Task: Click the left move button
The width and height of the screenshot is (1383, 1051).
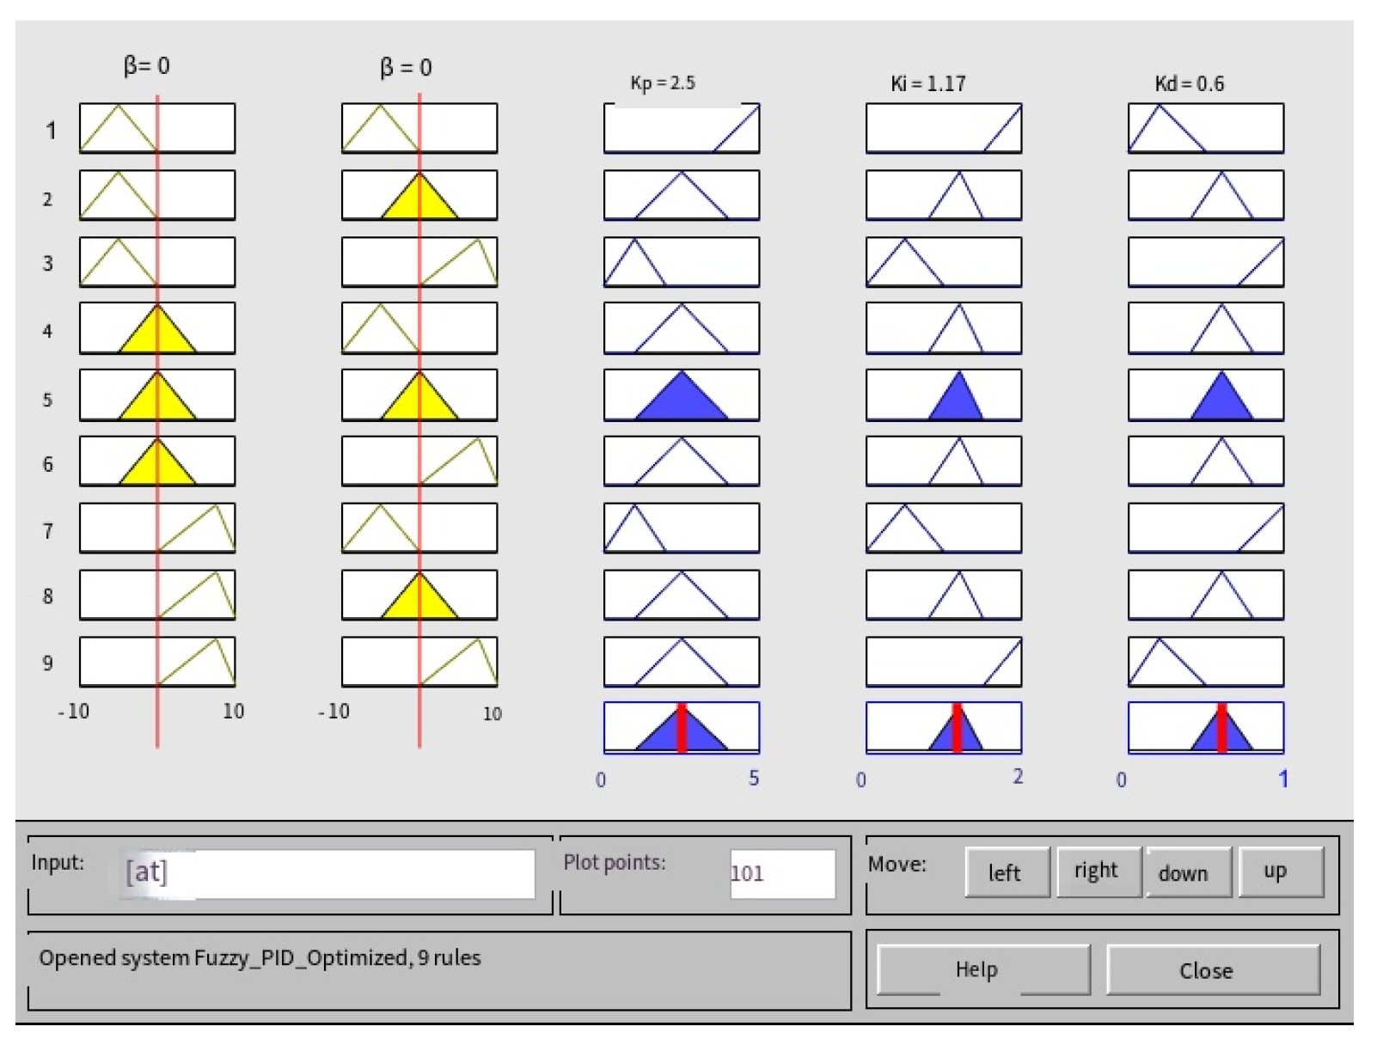Action: pos(1007,872)
